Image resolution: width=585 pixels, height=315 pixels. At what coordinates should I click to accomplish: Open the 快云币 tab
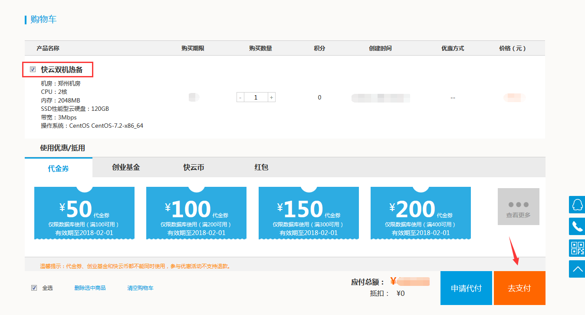pyautogui.click(x=194, y=167)
